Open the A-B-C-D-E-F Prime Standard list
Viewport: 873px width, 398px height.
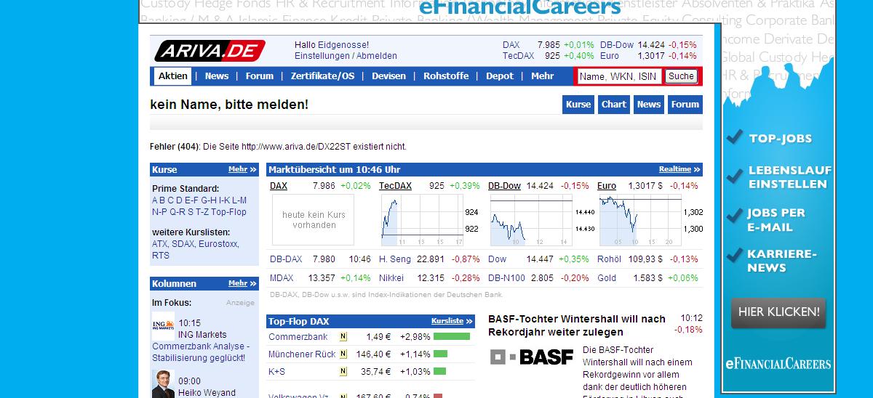tap(175, 200)
